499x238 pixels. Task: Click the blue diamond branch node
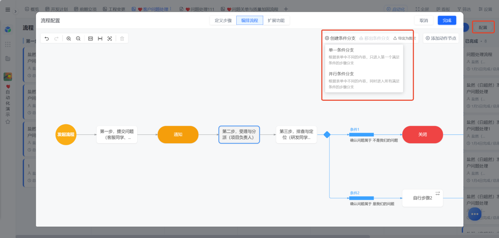coord(327,135)
